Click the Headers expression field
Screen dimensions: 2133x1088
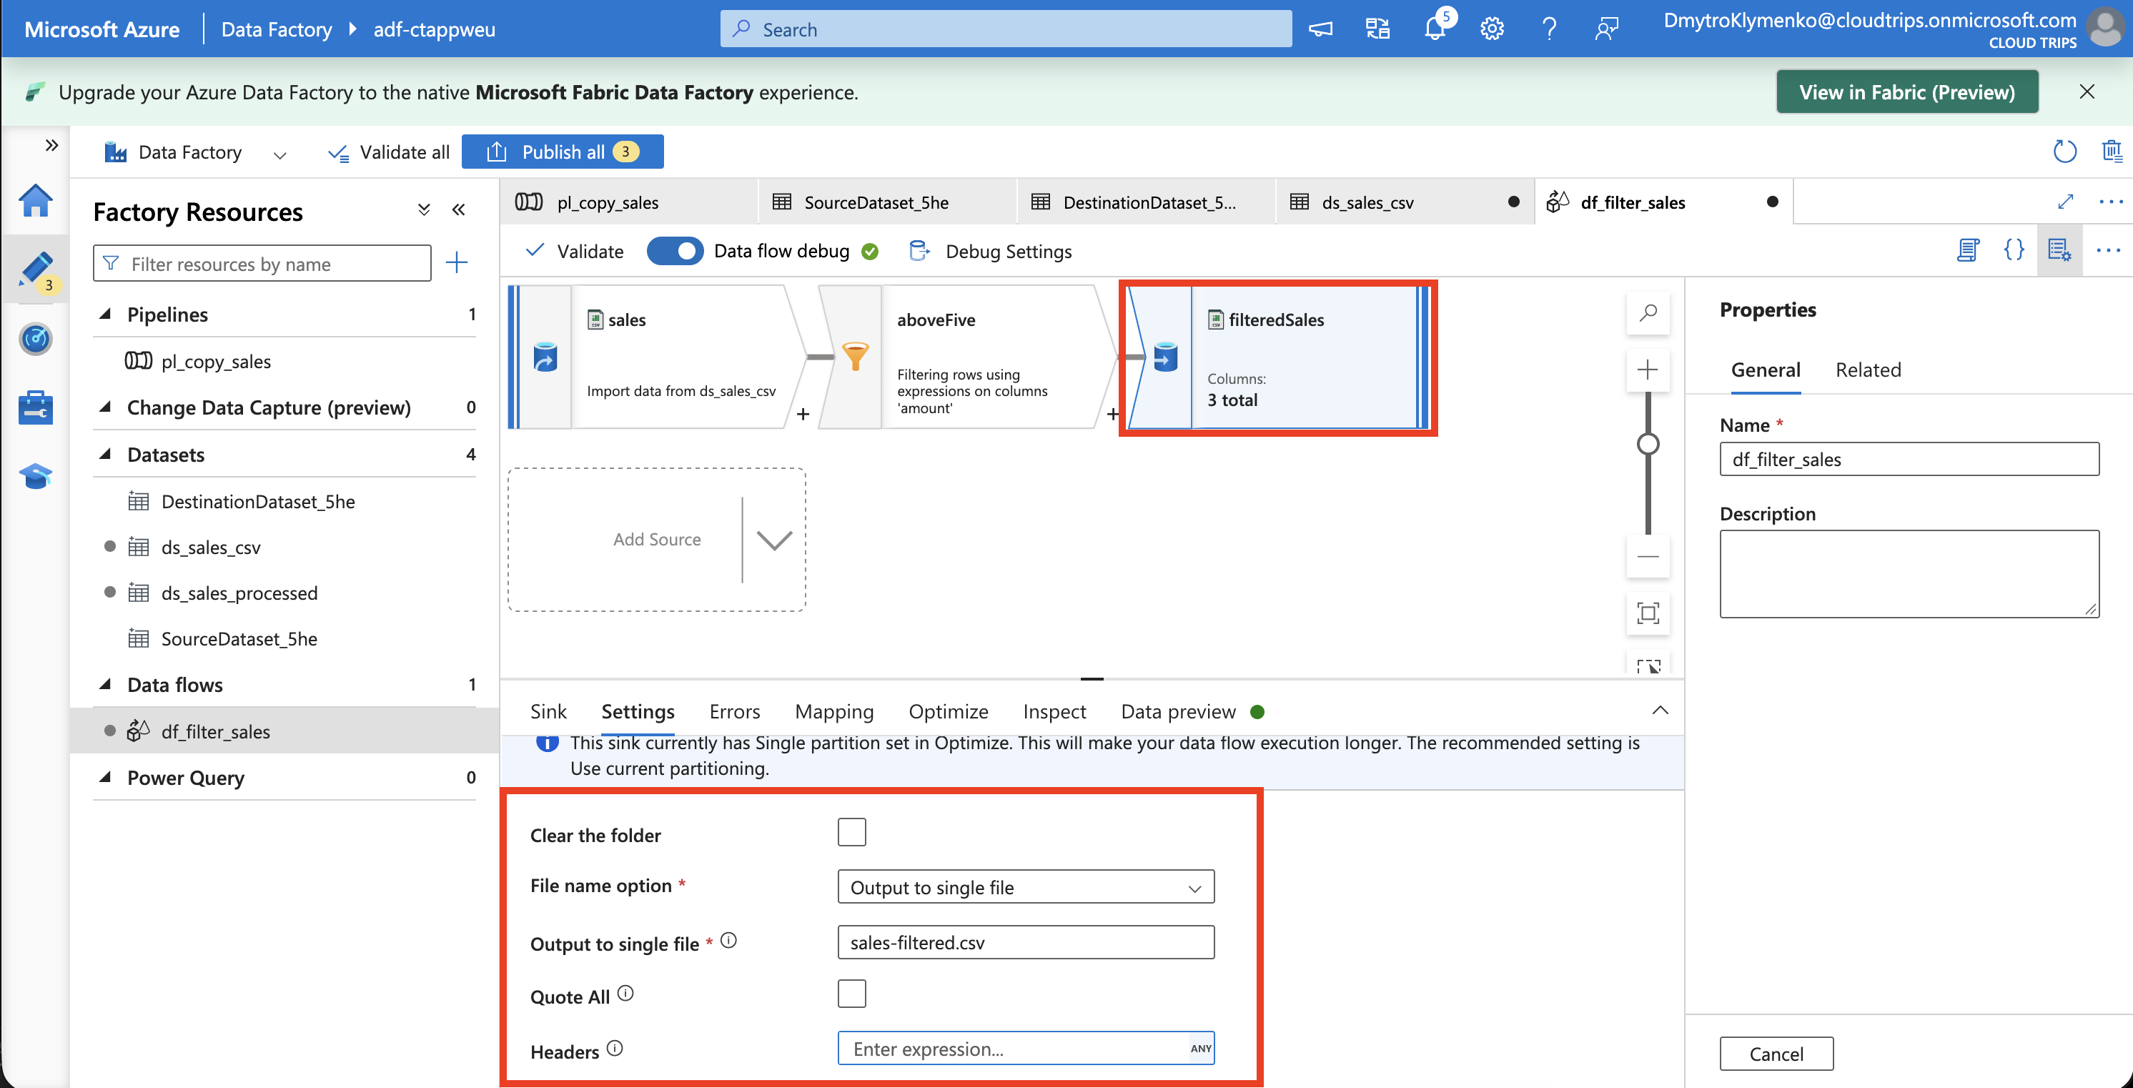(1025, 1048)
